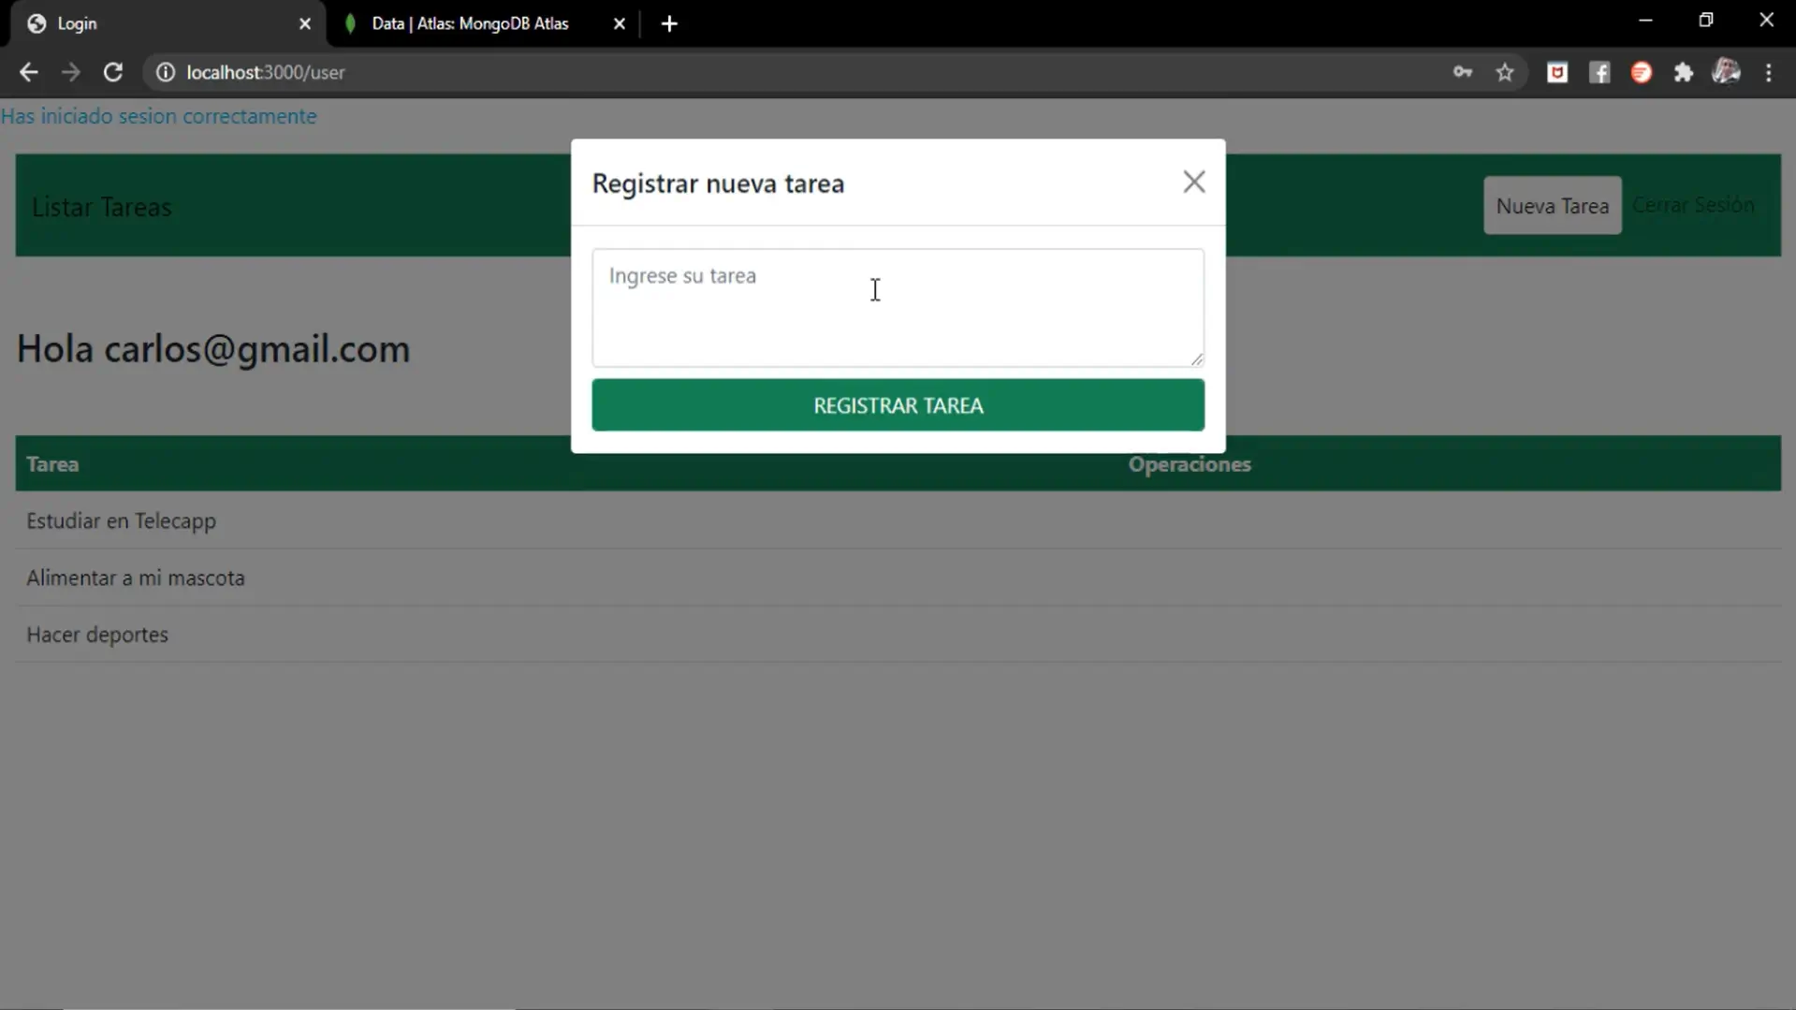Bookmark this page with star icon
Image resolution: width=1796 pixels, height=1010 pixels.
click(1504, 72)
